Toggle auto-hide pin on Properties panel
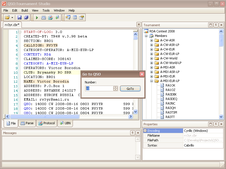This screenshot has width=226, height=169. (216, 124)
